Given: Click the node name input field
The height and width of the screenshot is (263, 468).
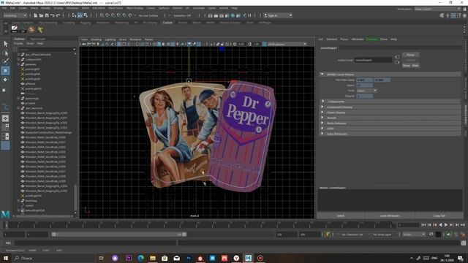Looking at the screenshot, I should (x=373, y=60).
